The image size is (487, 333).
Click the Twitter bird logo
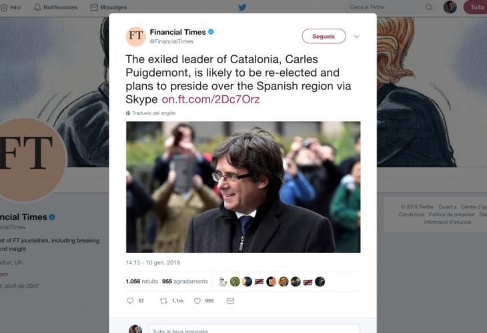[x=242, y=7]
